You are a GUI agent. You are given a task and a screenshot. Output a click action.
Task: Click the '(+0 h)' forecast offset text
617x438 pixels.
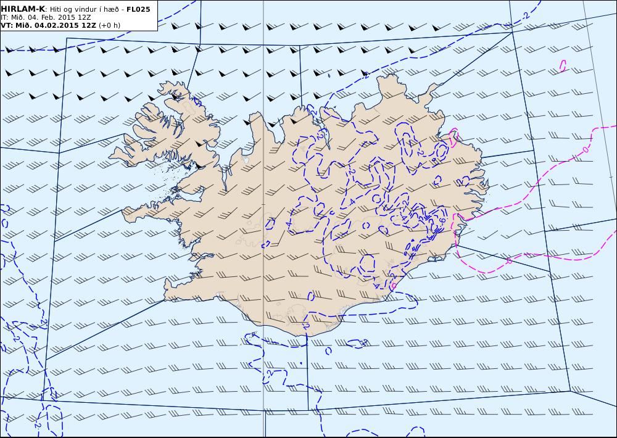click(109, 25)
